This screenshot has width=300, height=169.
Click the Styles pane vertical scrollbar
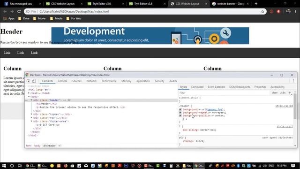[295, 107]
